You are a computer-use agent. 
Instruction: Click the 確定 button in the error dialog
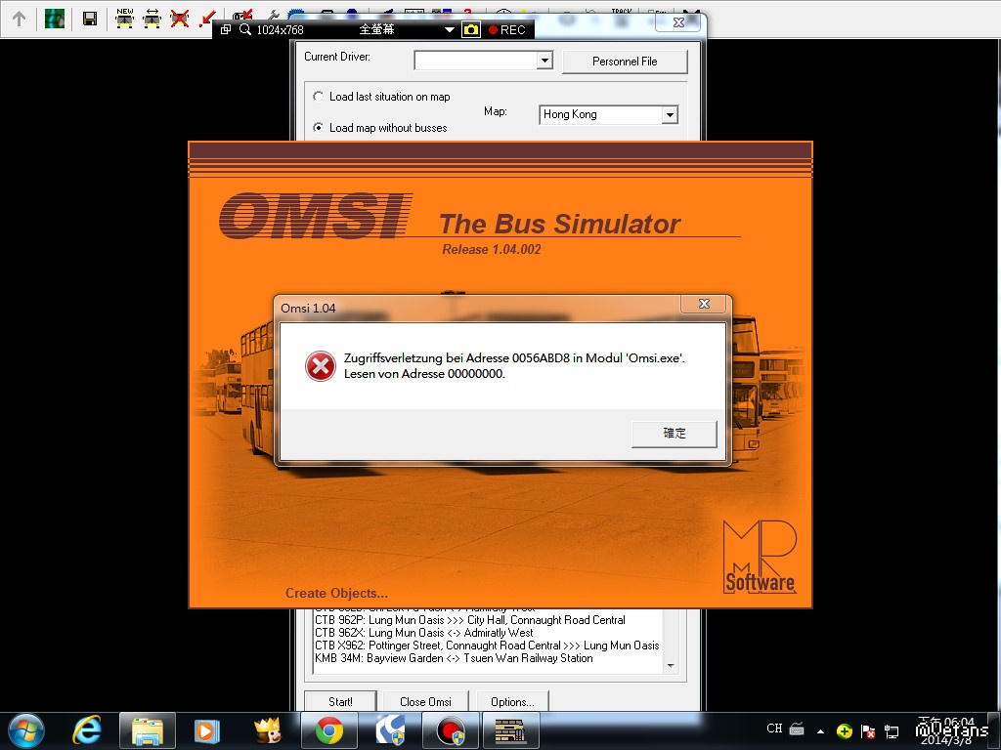675,434
